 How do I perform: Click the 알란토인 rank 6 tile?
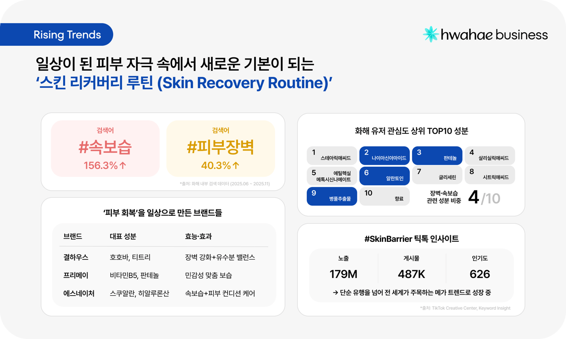(x=384, y=175)
